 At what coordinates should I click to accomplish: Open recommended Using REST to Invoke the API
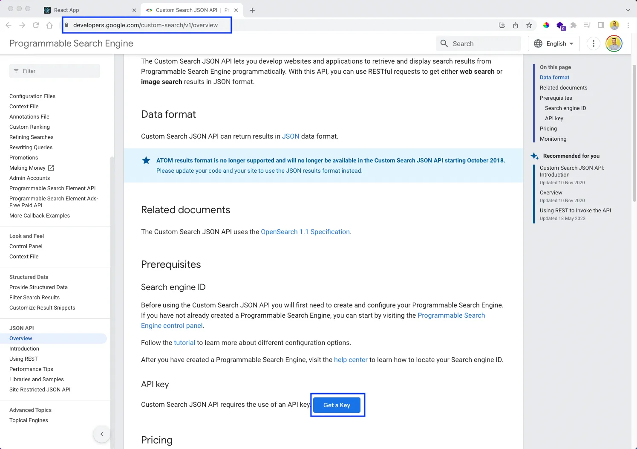[575, 211]
